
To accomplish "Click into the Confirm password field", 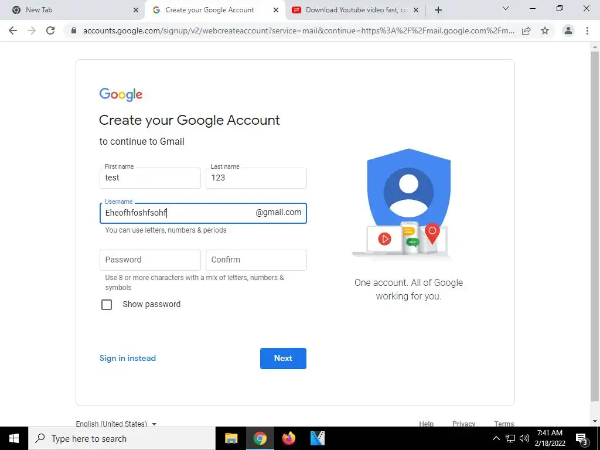I will [x=256, y=260].
